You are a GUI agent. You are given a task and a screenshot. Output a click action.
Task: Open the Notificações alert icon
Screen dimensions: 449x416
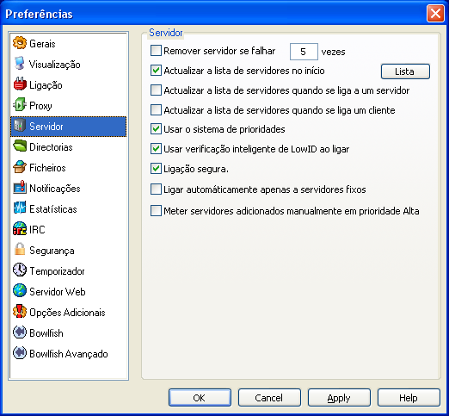[x=20, y=188]
